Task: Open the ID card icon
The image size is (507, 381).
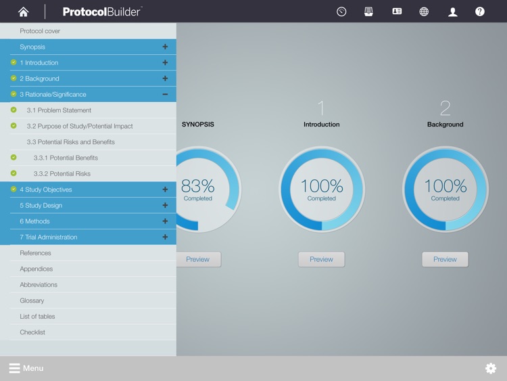Action: pos(397,12)
